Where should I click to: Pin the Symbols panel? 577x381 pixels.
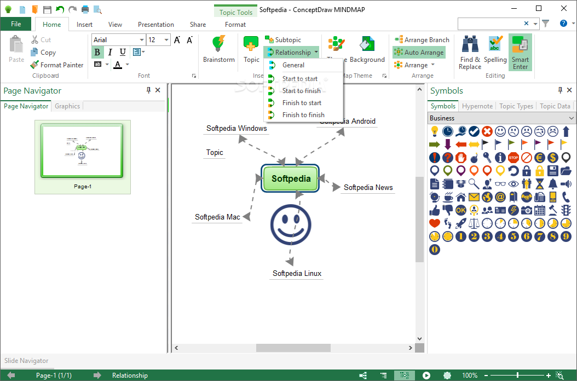(x=560, y=90)
